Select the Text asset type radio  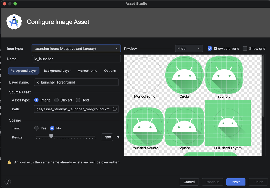pos(78,100)
